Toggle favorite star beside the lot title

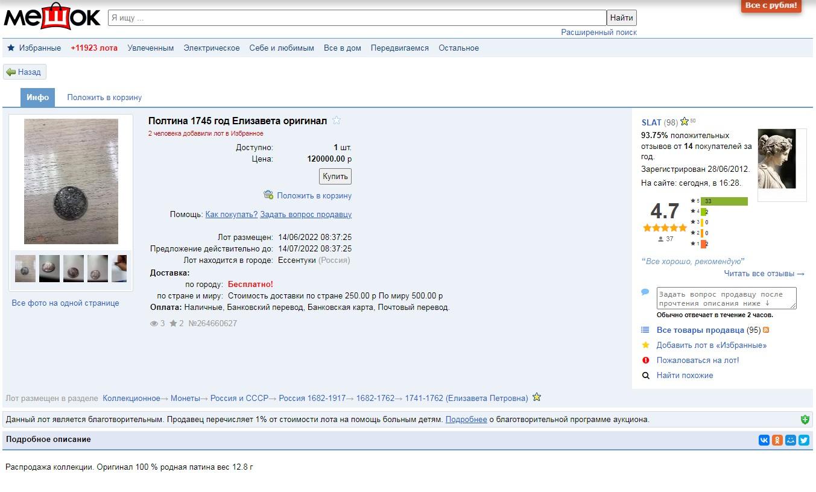pyautogui.click(x=337, y=121)
